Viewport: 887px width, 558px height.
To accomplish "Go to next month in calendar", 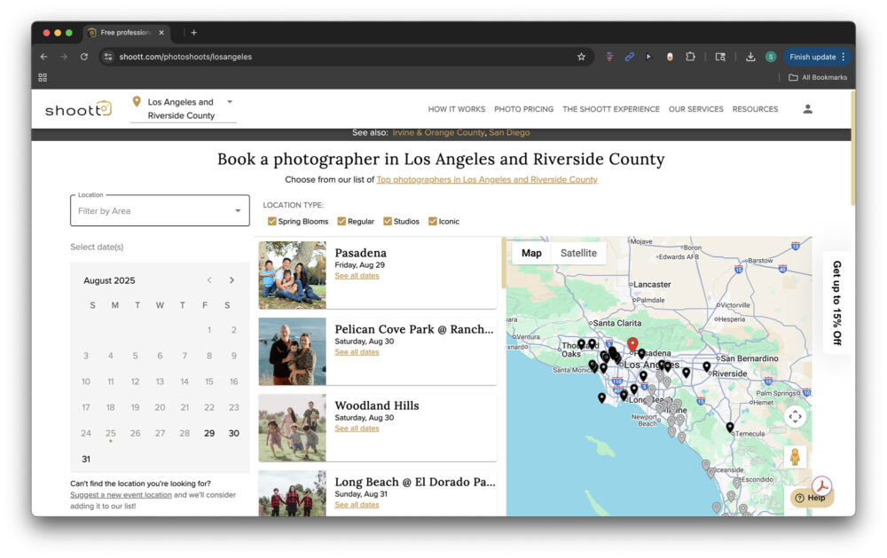I will click(x=232, y=280).
